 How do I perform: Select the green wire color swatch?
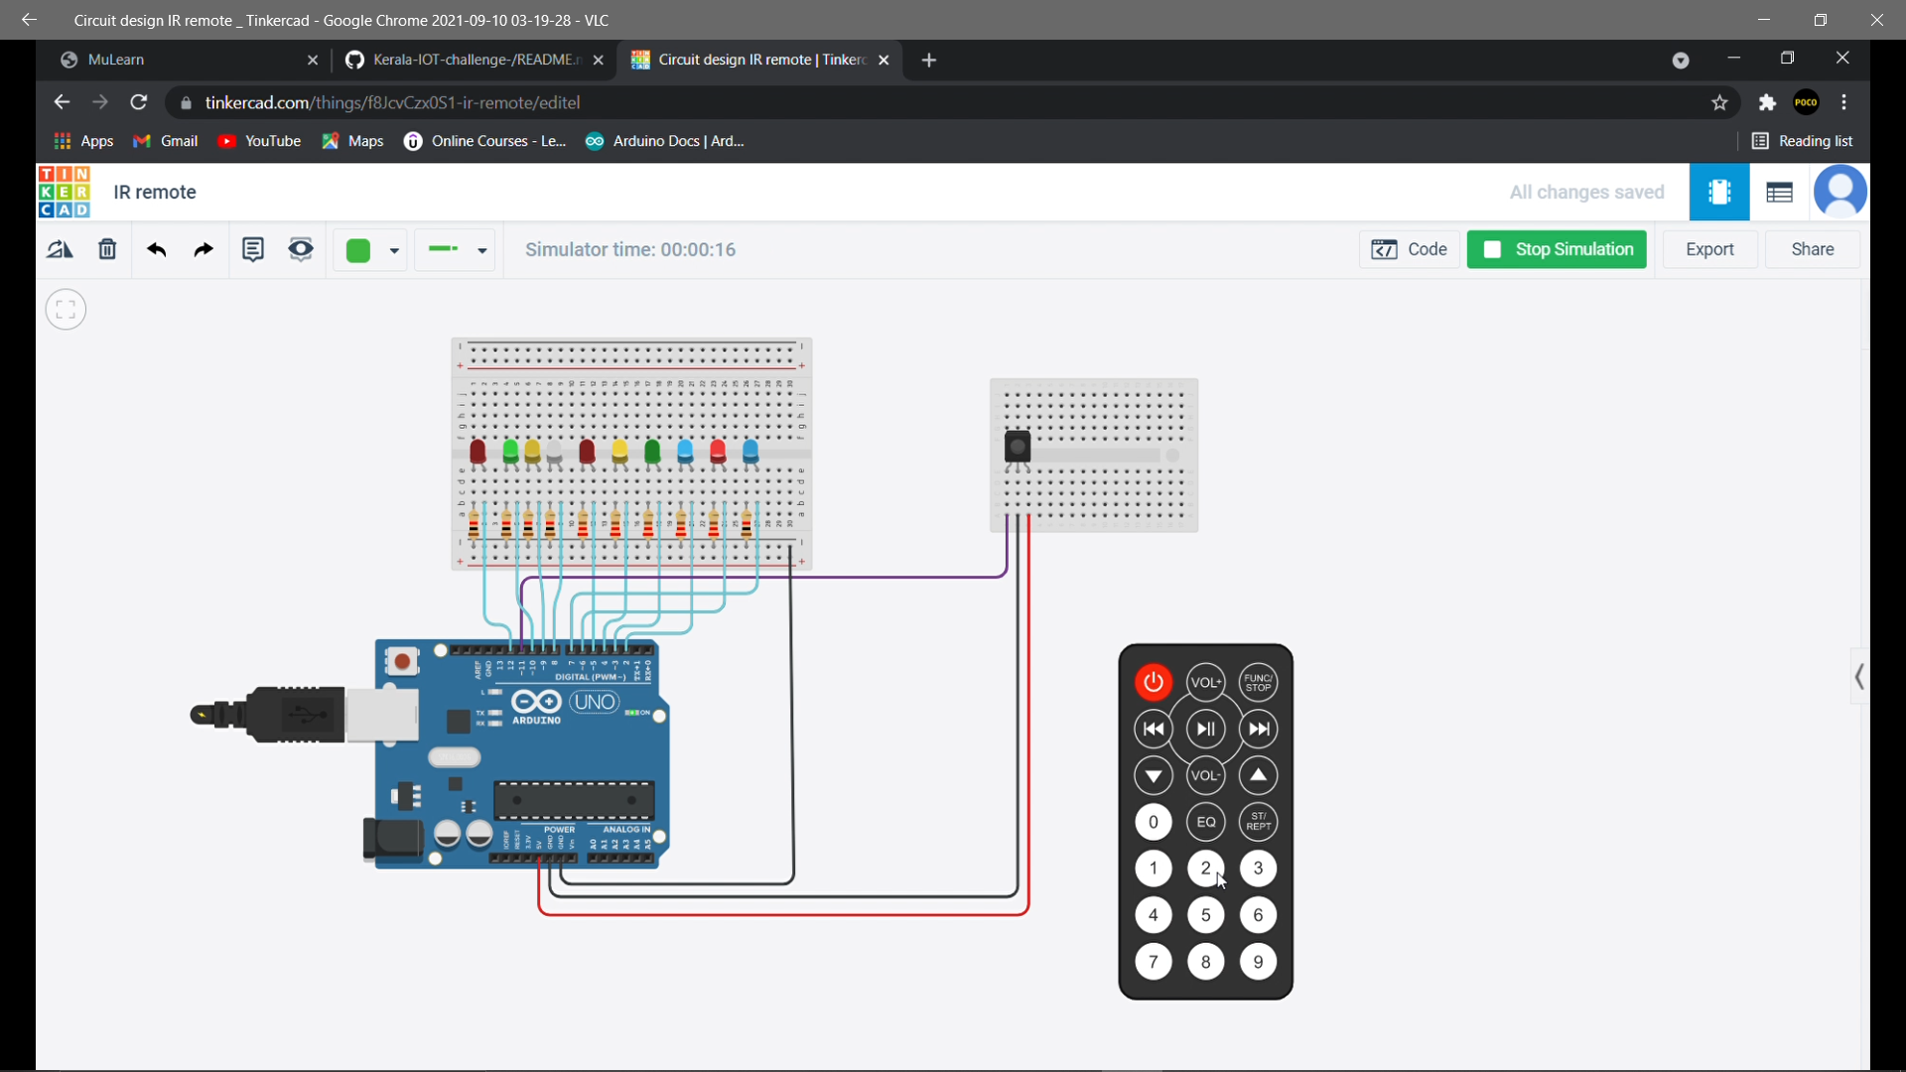click(x=357, y=250)
